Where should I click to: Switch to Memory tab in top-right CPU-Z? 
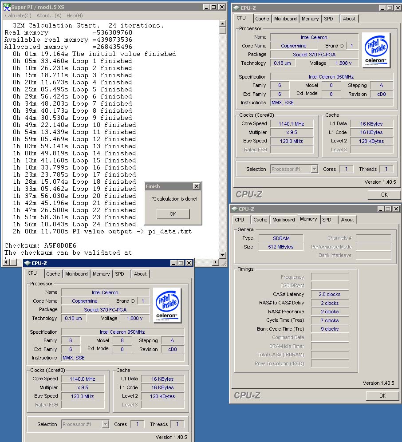click(x=310, y=19)
